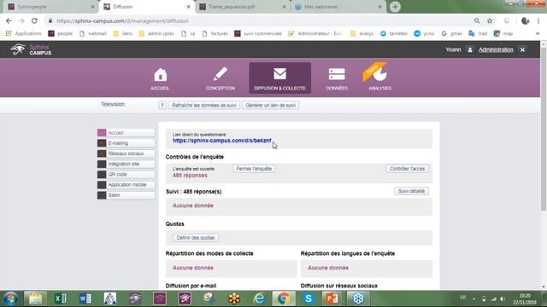Open a new browser tab

click(395, 7)
